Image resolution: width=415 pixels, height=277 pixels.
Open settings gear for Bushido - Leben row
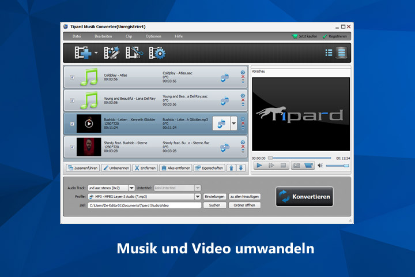pos(243,119)
